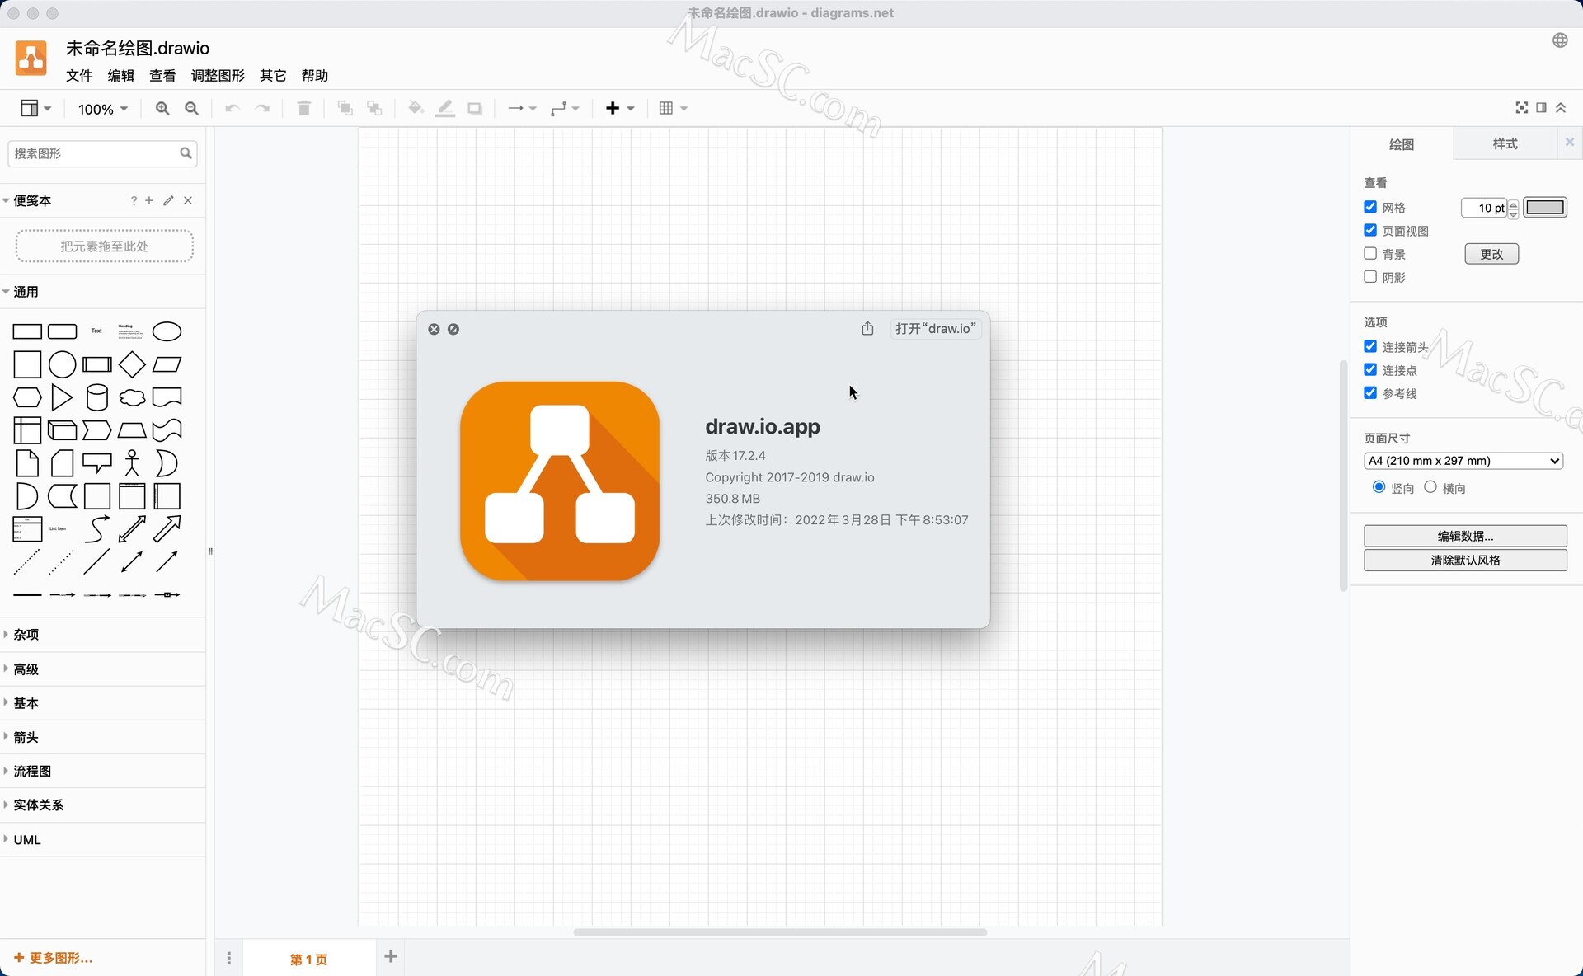The height and width of the screenshot is (976, 1583).
Task: Edit scratchpad with pencil icon
Action: 168,200
